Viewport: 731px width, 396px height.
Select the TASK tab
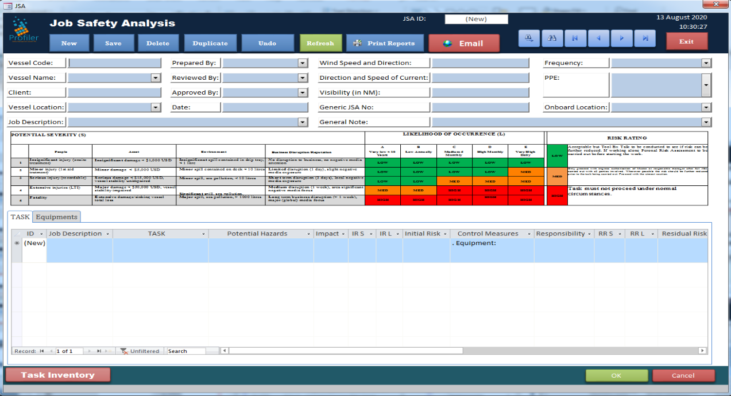(x=20, y=217)
